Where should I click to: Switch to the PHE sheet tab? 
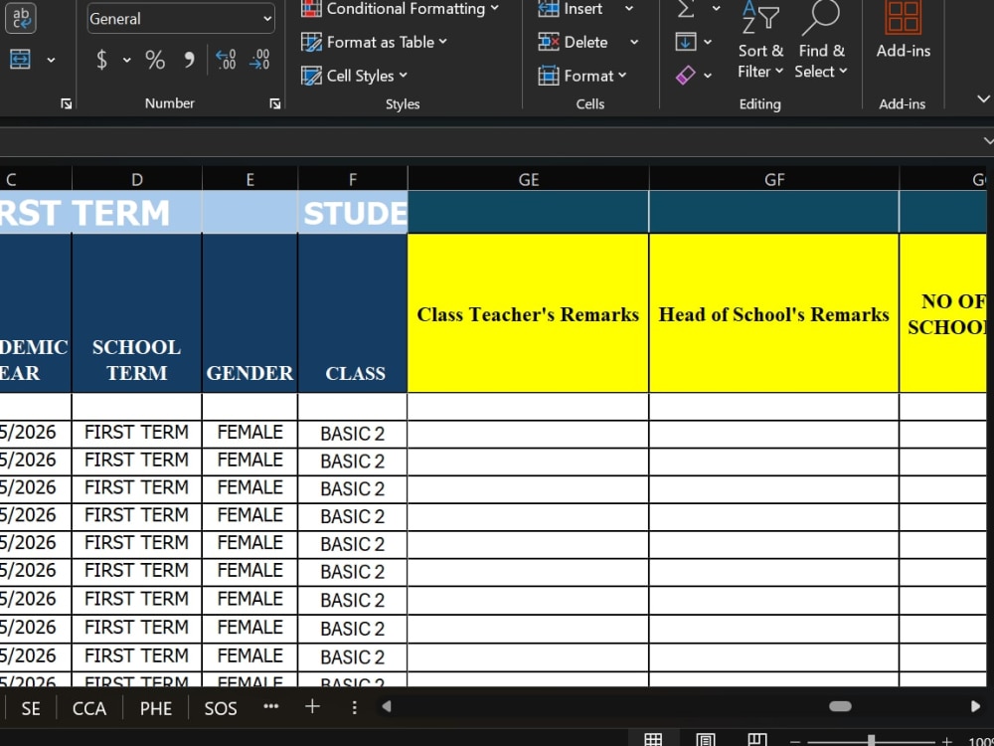point(156,708)
